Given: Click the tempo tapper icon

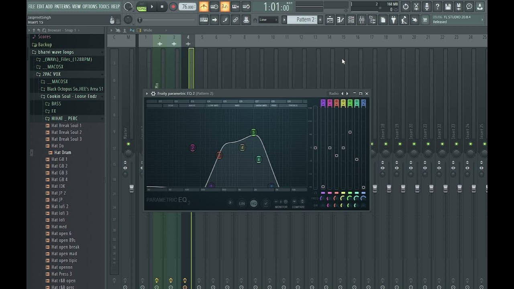Looking at the screenshot, I should tap(404, 20).
